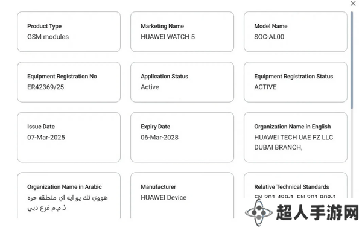
Task: Click the Active application status value
Action: pos(150,87)
